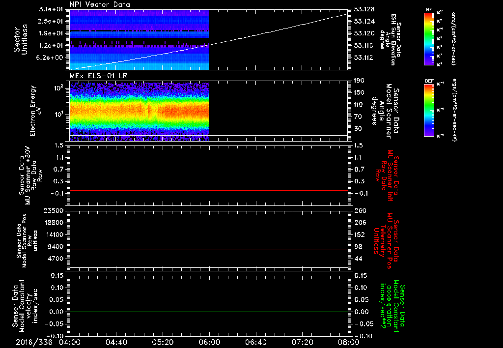Click the 05:20 time tick label
This screenshot has width=503, height=348.
click(163, 342)
